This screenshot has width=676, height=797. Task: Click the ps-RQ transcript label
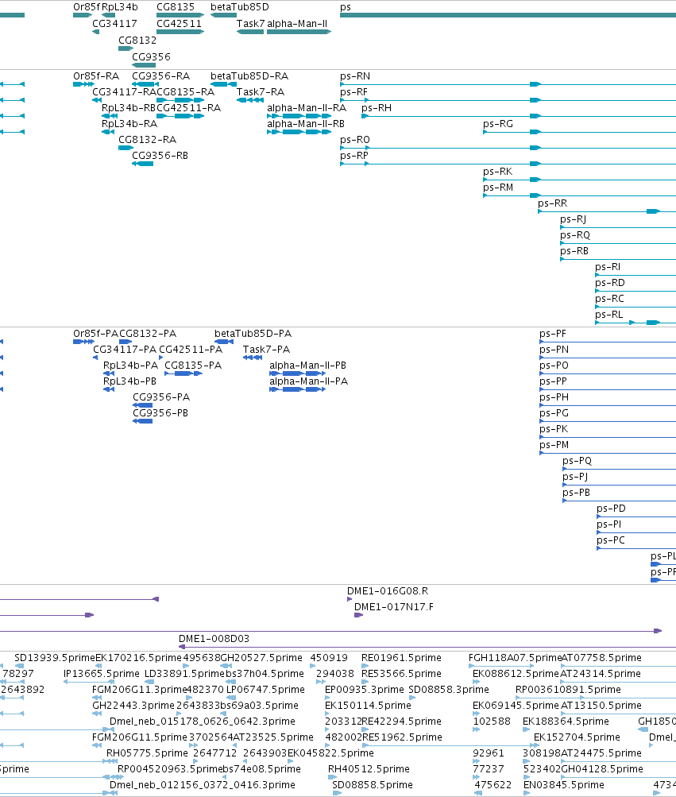click(x=575, y=235)
